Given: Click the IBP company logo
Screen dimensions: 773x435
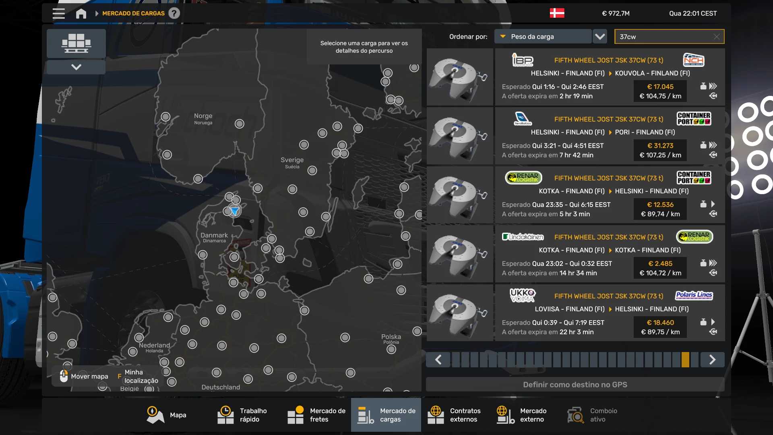Looking at the screenshot, I should point(523,60).
